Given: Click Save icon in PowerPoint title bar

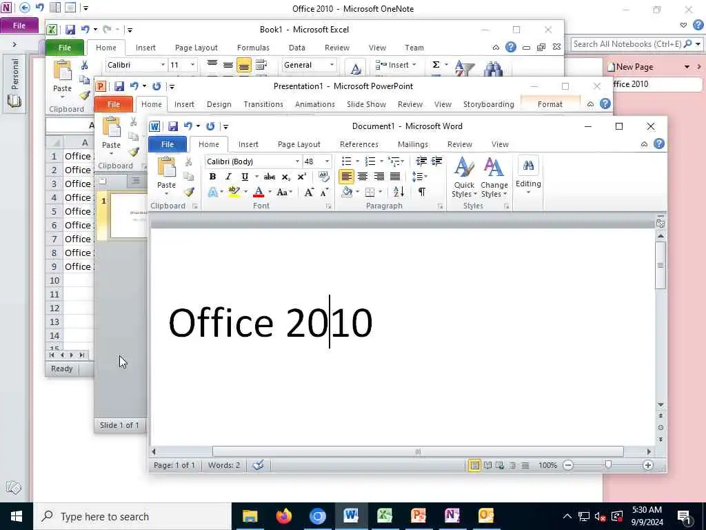Looking at the screenshot, I should click(x=119, y=86).
